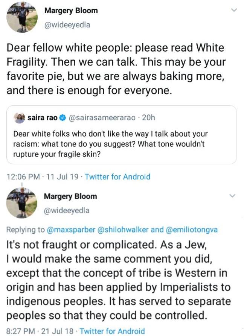Select the @wideeyedla handle under first tweet name

67,25
